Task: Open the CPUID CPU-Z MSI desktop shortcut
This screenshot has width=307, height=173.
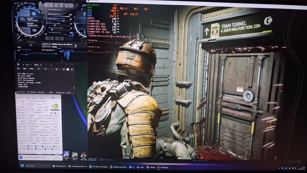Action: pos(83,156)
